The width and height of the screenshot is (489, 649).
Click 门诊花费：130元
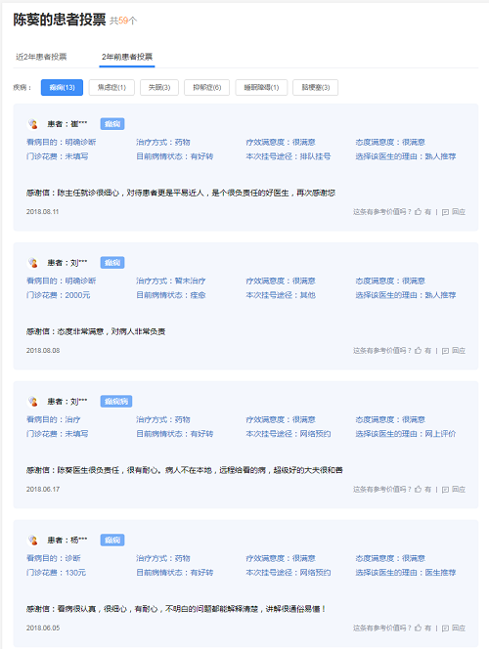tap(57, 573)
